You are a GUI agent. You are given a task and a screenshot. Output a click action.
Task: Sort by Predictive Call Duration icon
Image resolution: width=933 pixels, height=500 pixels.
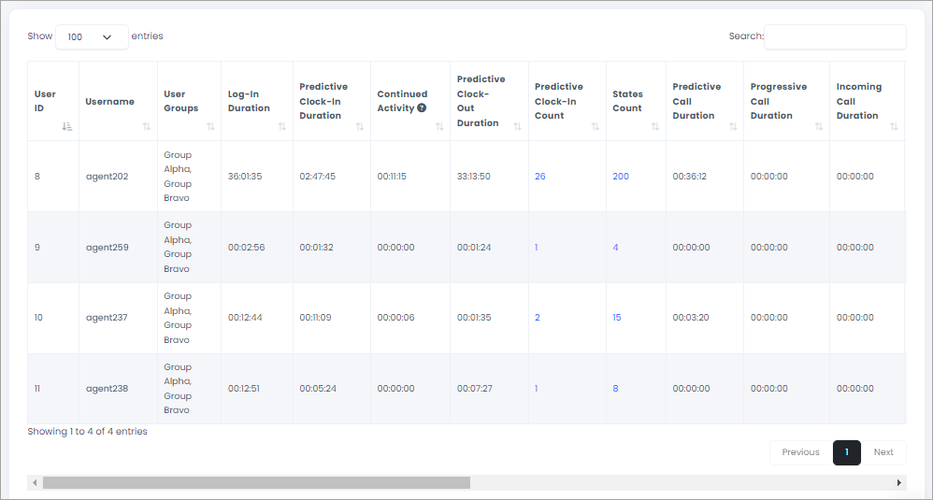click(733, 126)
